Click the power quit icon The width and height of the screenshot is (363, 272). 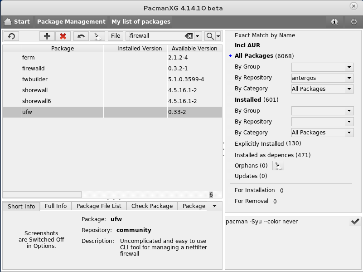click(354, 21)
